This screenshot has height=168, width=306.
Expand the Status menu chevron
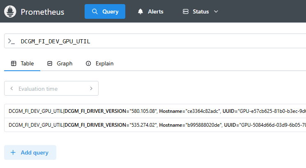pyautogui.click(x=216, y=11)
